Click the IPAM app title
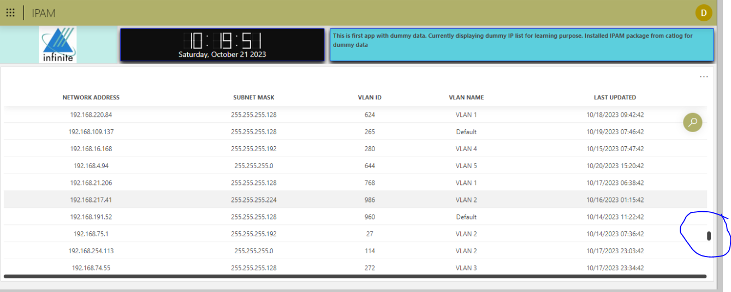The image size is (731, 292). (44, 13)
